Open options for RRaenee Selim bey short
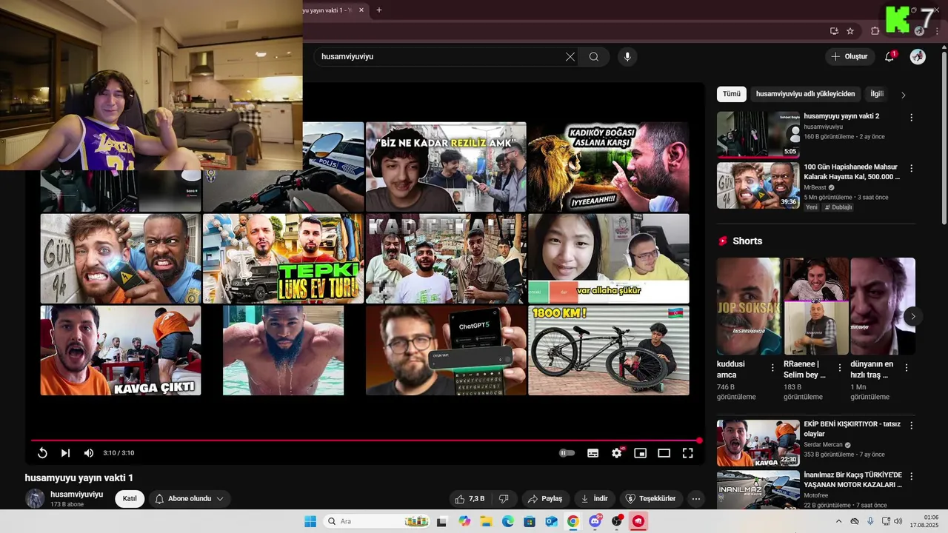This screenshot has height=533, width=948. click(x=839, y=368)
